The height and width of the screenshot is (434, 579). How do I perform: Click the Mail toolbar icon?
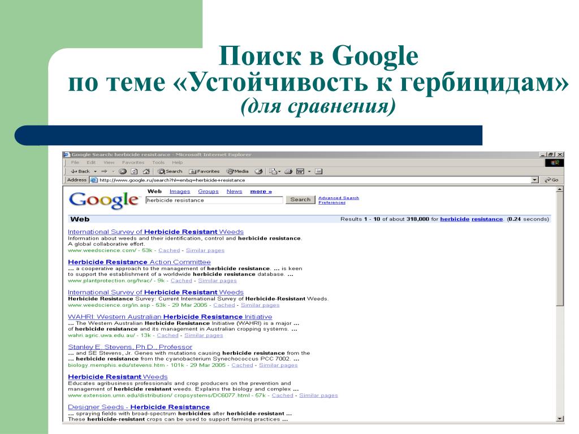[273, 171]
